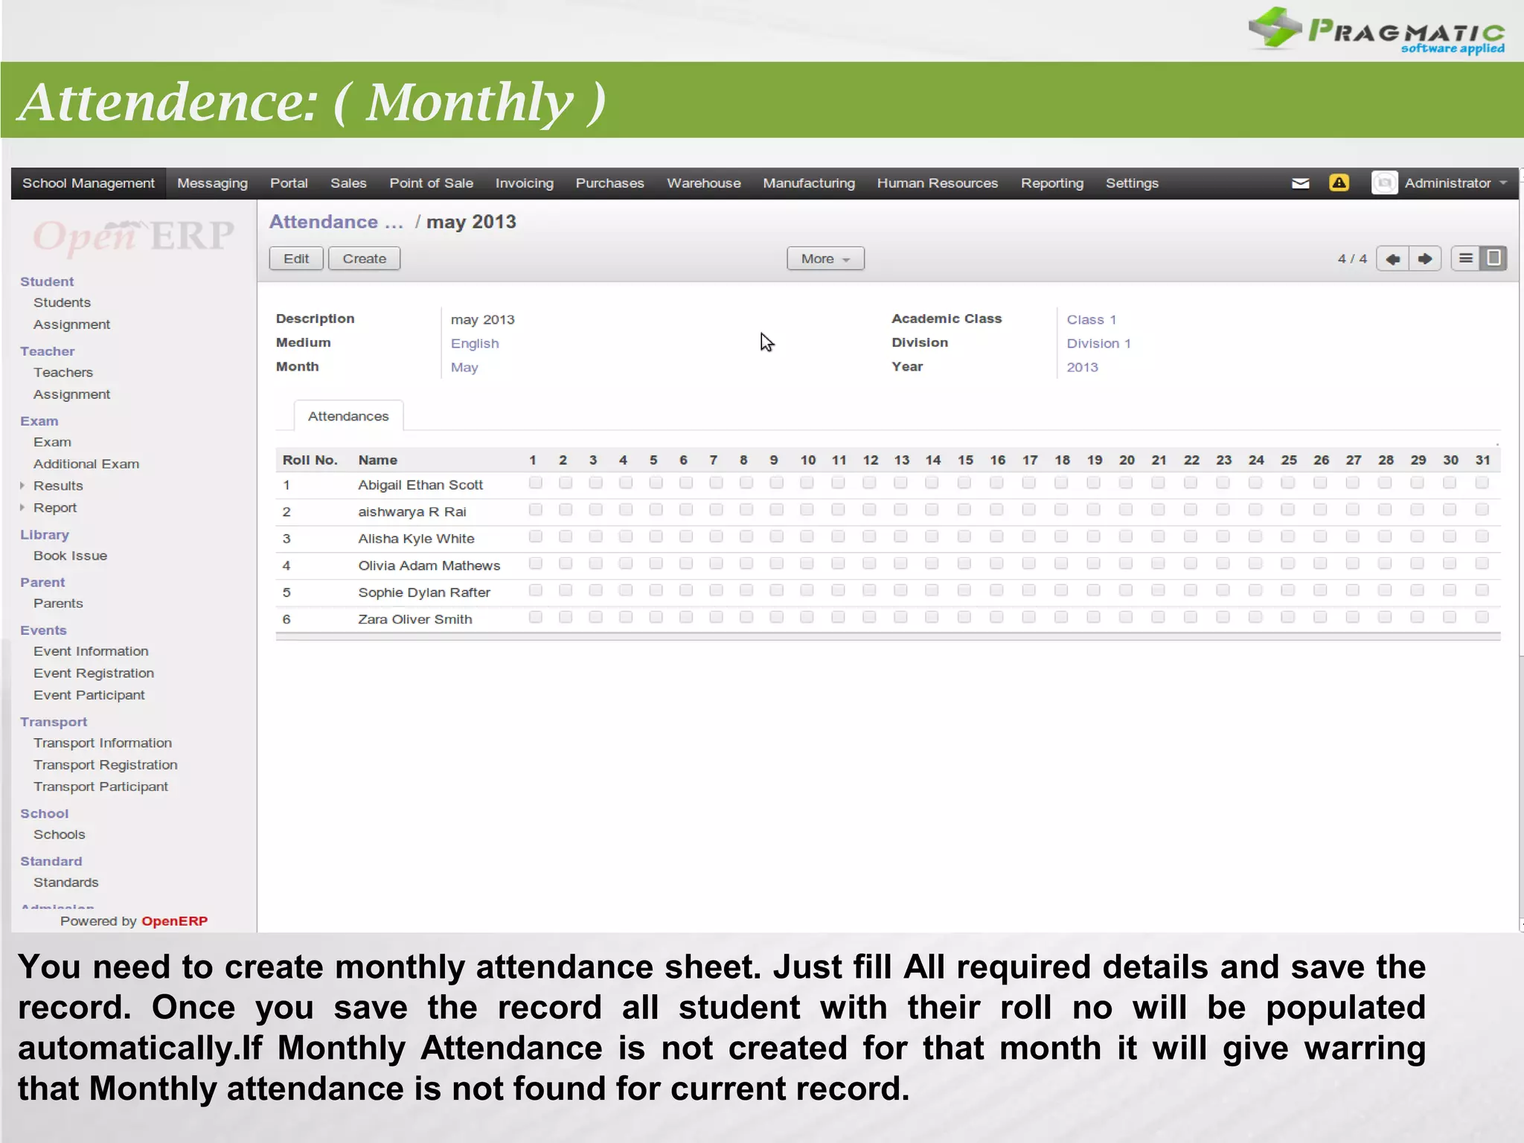
Task: Open Schools in the sidebar
Action: coord(59,835)
